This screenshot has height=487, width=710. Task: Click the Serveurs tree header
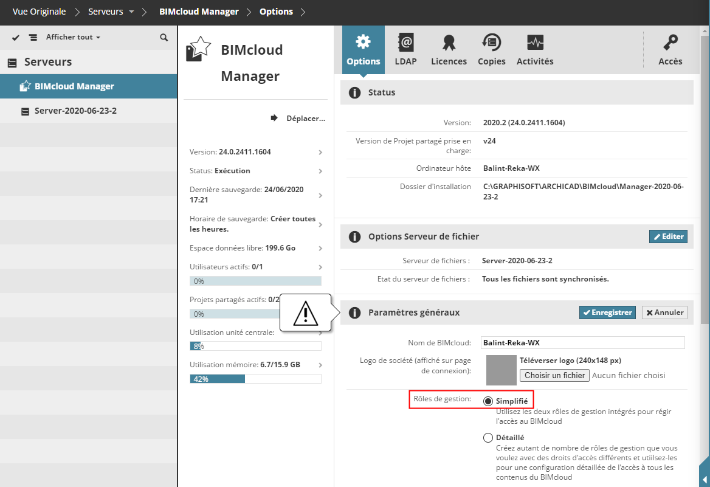pyautogui.click(x=88, y=62)
